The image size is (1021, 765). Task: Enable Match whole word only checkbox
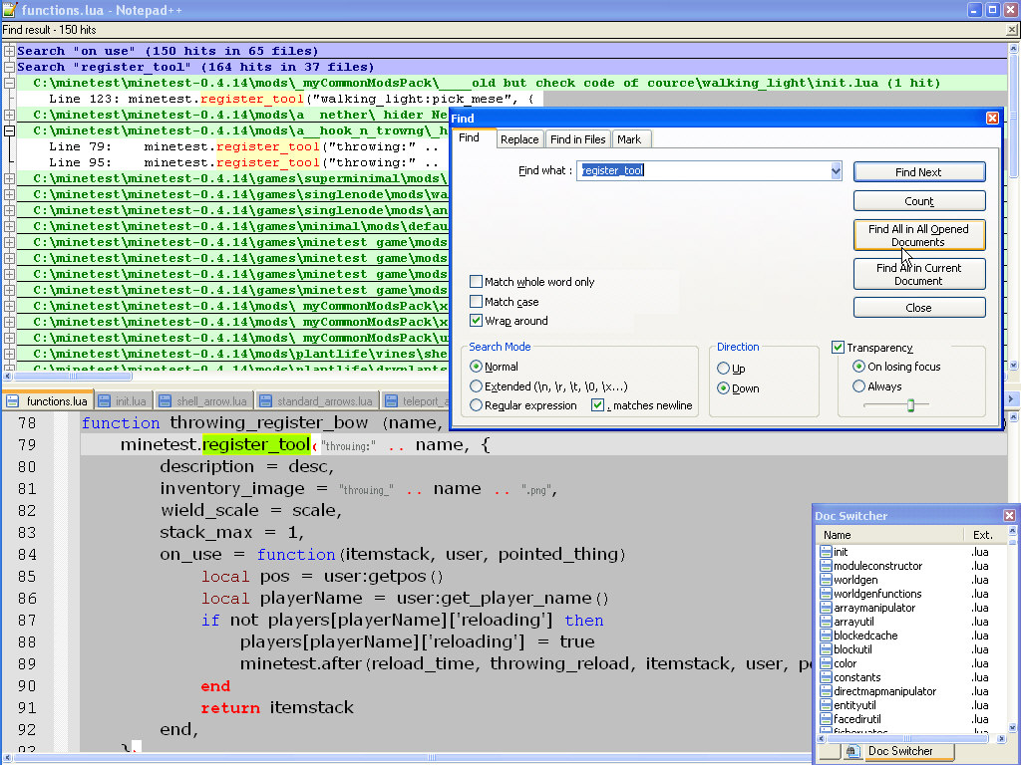pos(477,282)
